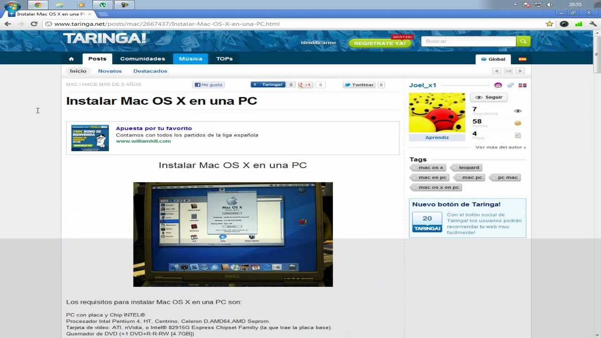Click the Twittear button
601x338 pixels.
click(359, 85)
